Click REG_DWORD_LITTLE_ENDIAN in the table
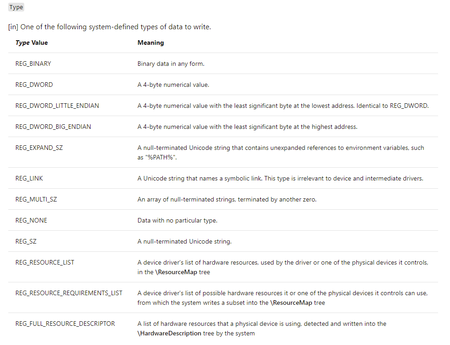 [57, 106]
